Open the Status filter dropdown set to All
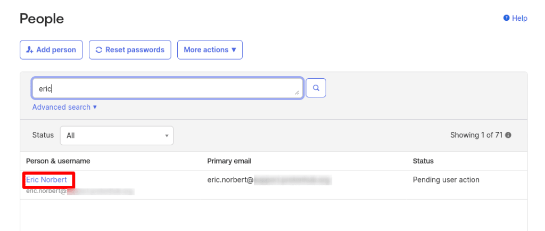This screenshot has height=231, width=545. (117, 136)
